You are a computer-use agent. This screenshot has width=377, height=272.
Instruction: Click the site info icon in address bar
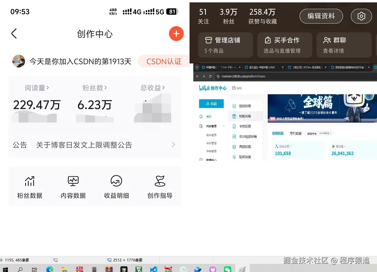click(x=218, y=76)
